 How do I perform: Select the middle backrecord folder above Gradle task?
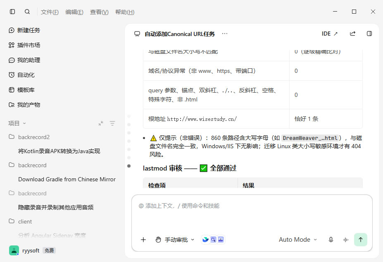(x=32, y=165)
